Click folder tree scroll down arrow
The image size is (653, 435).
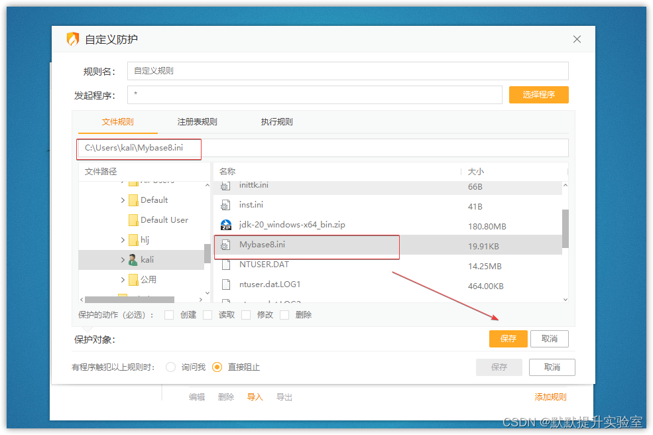(x=208, y=293)
